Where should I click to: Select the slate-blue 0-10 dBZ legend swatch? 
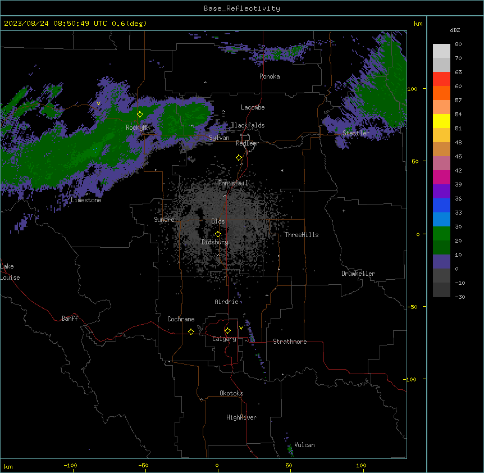coord(441,262)
